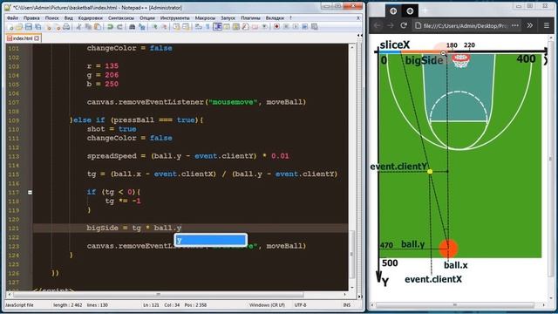Click the red ball on the court canvas

click(x=448, y=248)
